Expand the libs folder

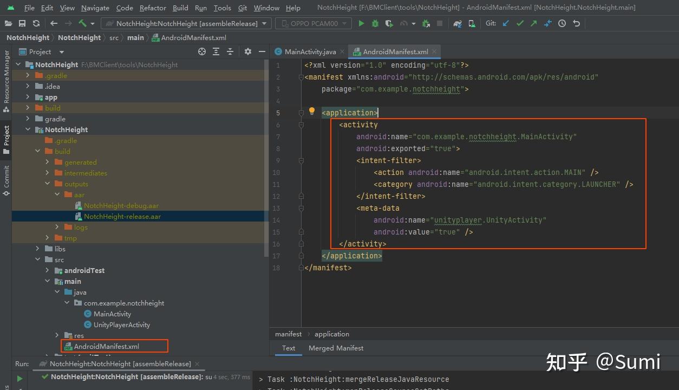point(38,249)
